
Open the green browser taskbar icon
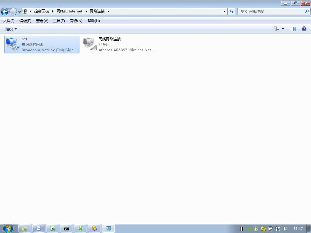pos(80,229)
